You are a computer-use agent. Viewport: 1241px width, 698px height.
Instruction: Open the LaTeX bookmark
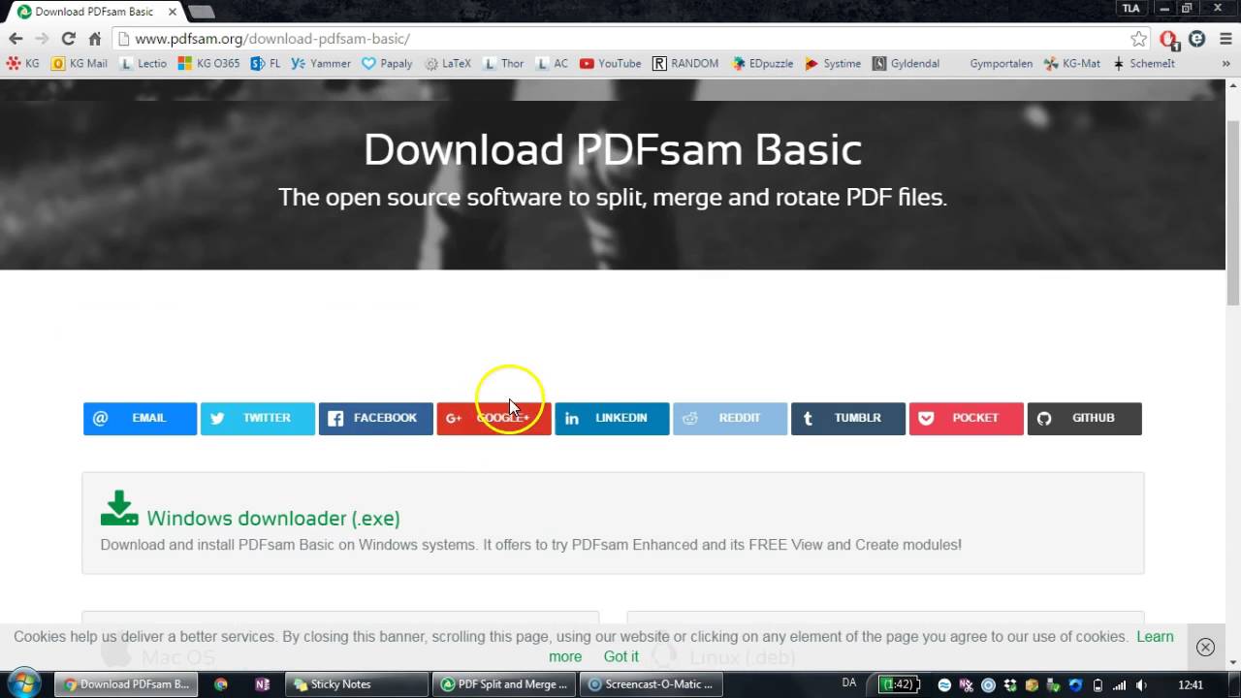[x=448, y=63]
